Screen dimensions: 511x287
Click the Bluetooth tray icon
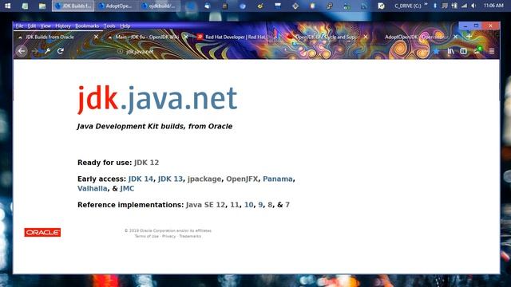pos(434,6)
